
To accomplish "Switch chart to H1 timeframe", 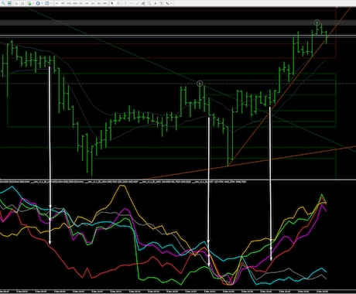I will pos(81,3).
